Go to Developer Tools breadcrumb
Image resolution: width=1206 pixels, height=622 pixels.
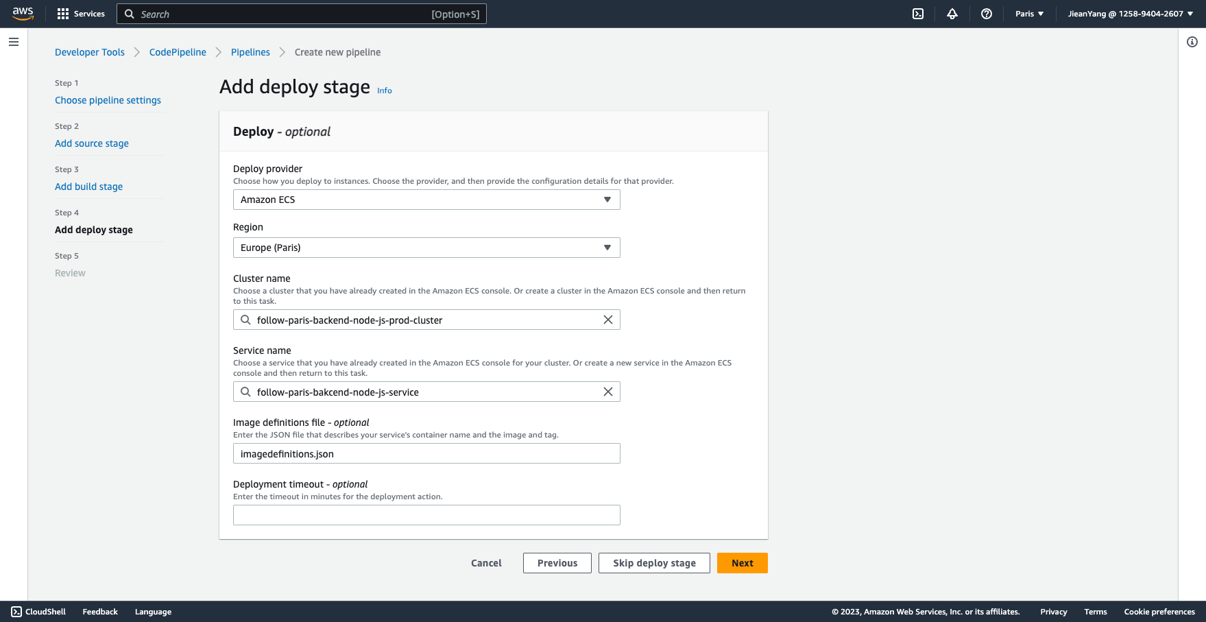coord(90,52)
